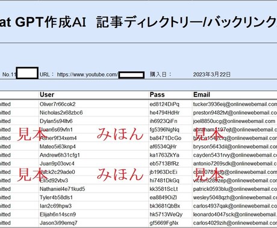Select username Elijah6n14scn9
The width and height of the screenshot is (277, 228).
pos(58,214)
